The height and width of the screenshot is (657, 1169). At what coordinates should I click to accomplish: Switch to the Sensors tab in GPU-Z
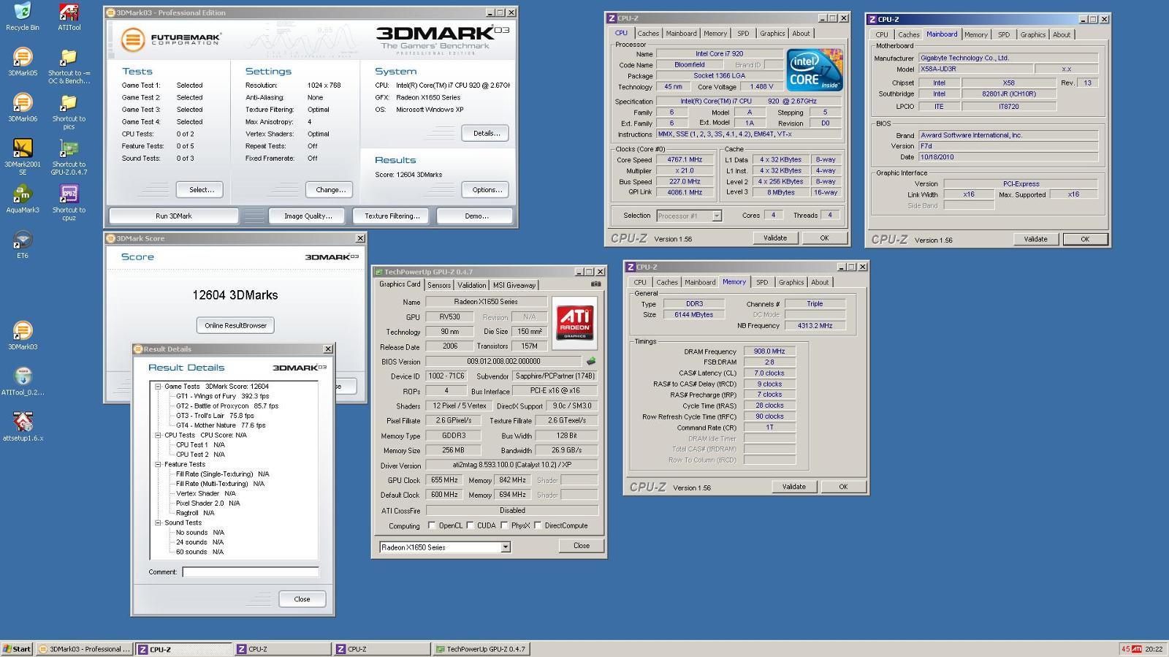pos(439,285)
